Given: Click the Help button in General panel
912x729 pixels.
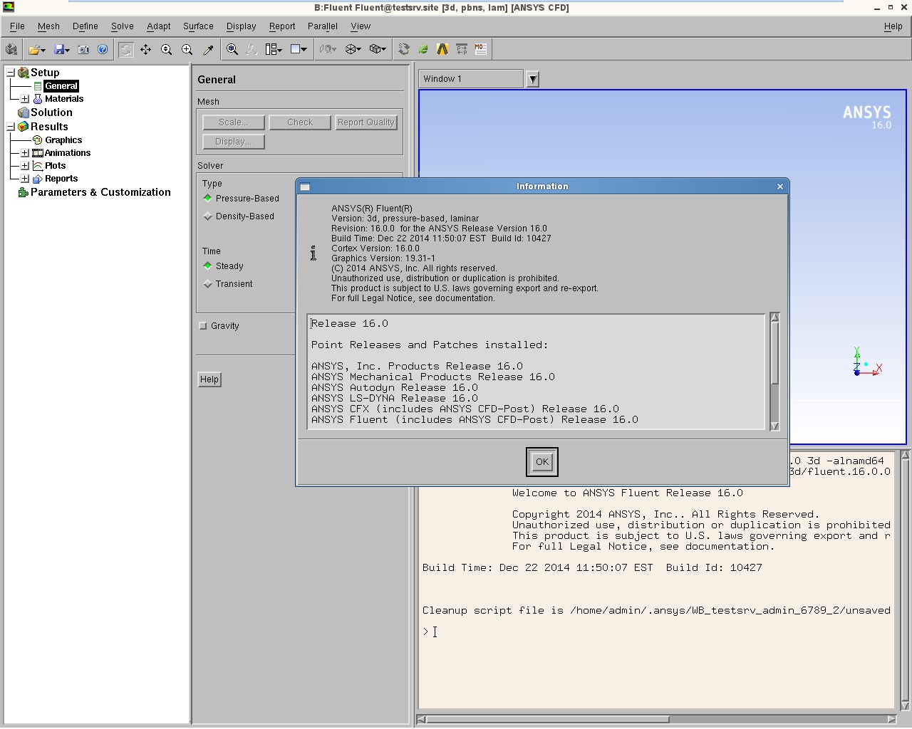Looking at the screenshot, I should tap(209, 379).
